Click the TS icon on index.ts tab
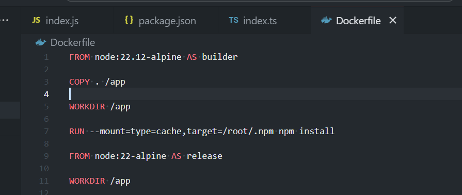Viewport: 462px width, 195px height. pyautogui.click(x=234, y=20)
